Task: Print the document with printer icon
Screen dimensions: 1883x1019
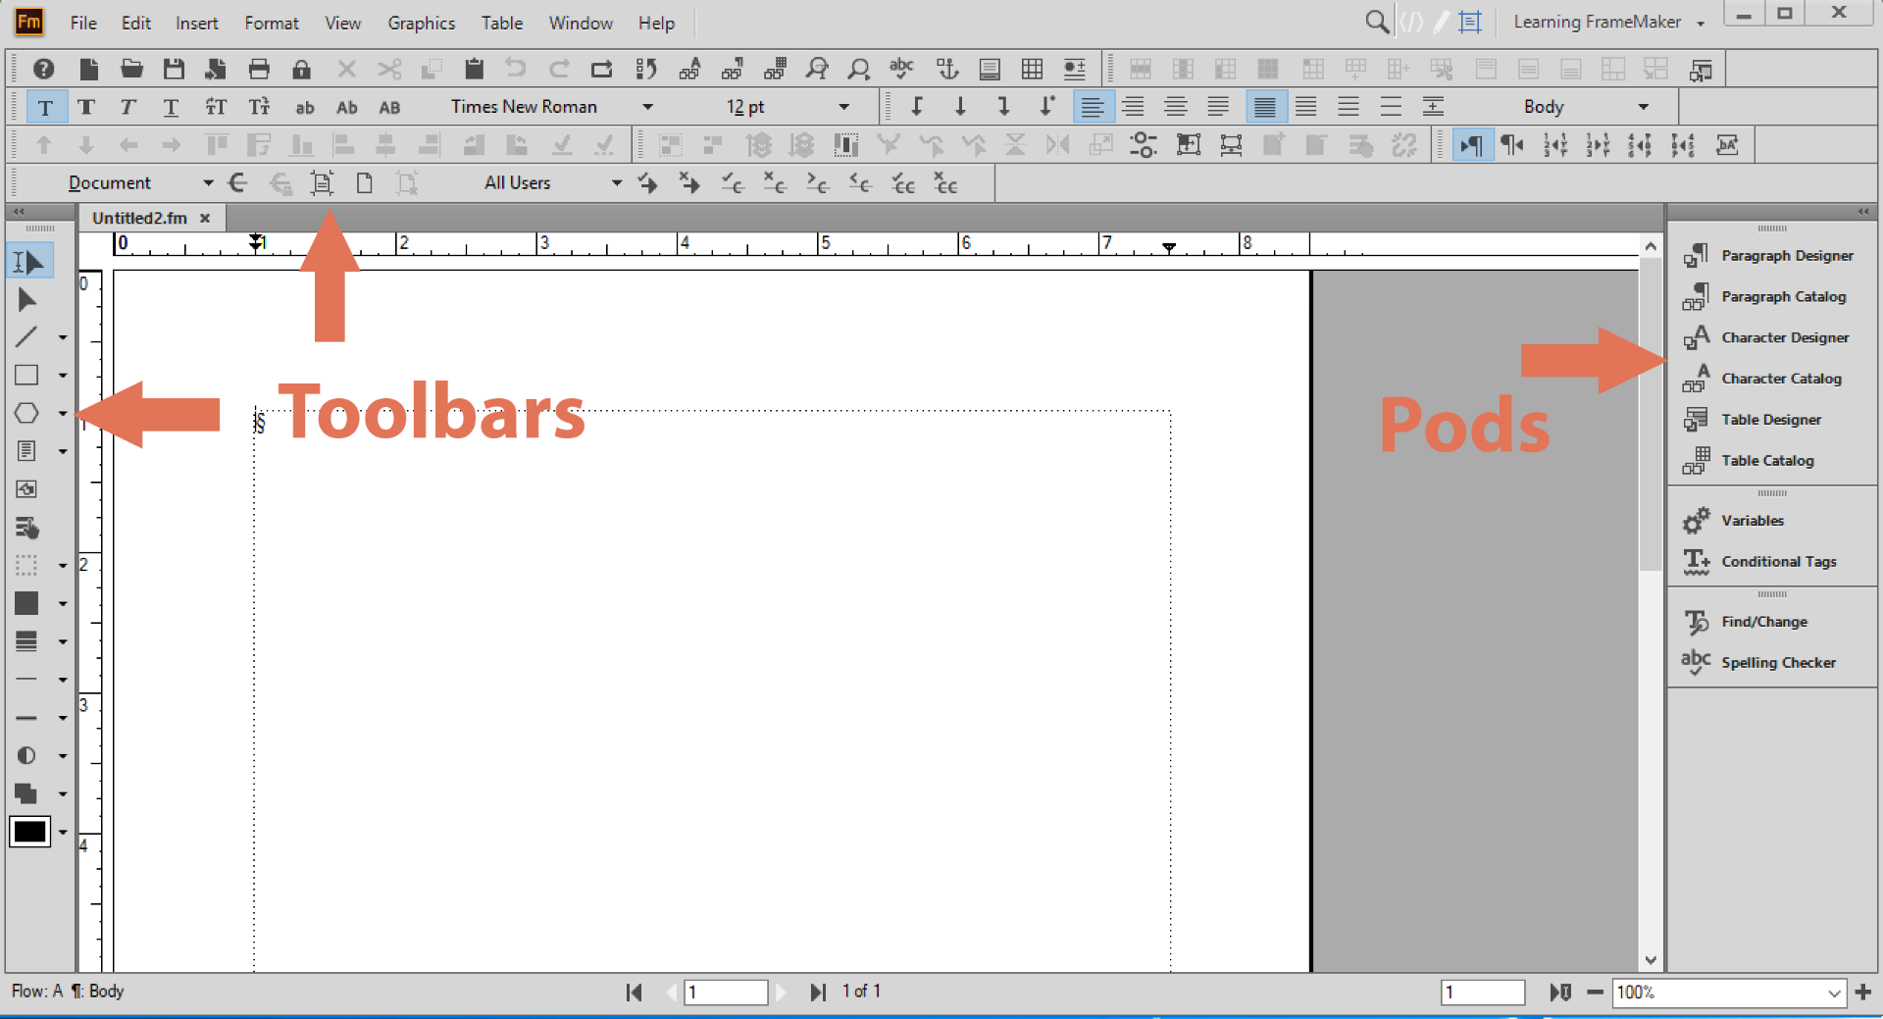Action: coord(259,69)
